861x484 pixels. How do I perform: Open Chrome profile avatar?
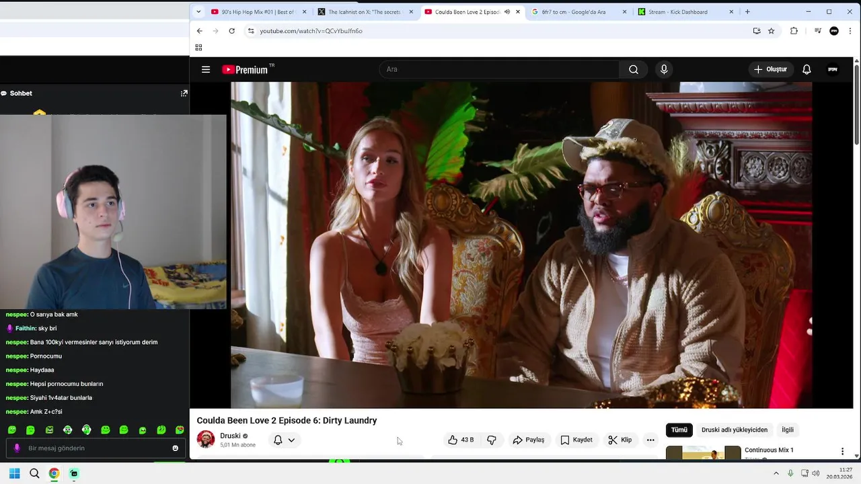point(834,31)
